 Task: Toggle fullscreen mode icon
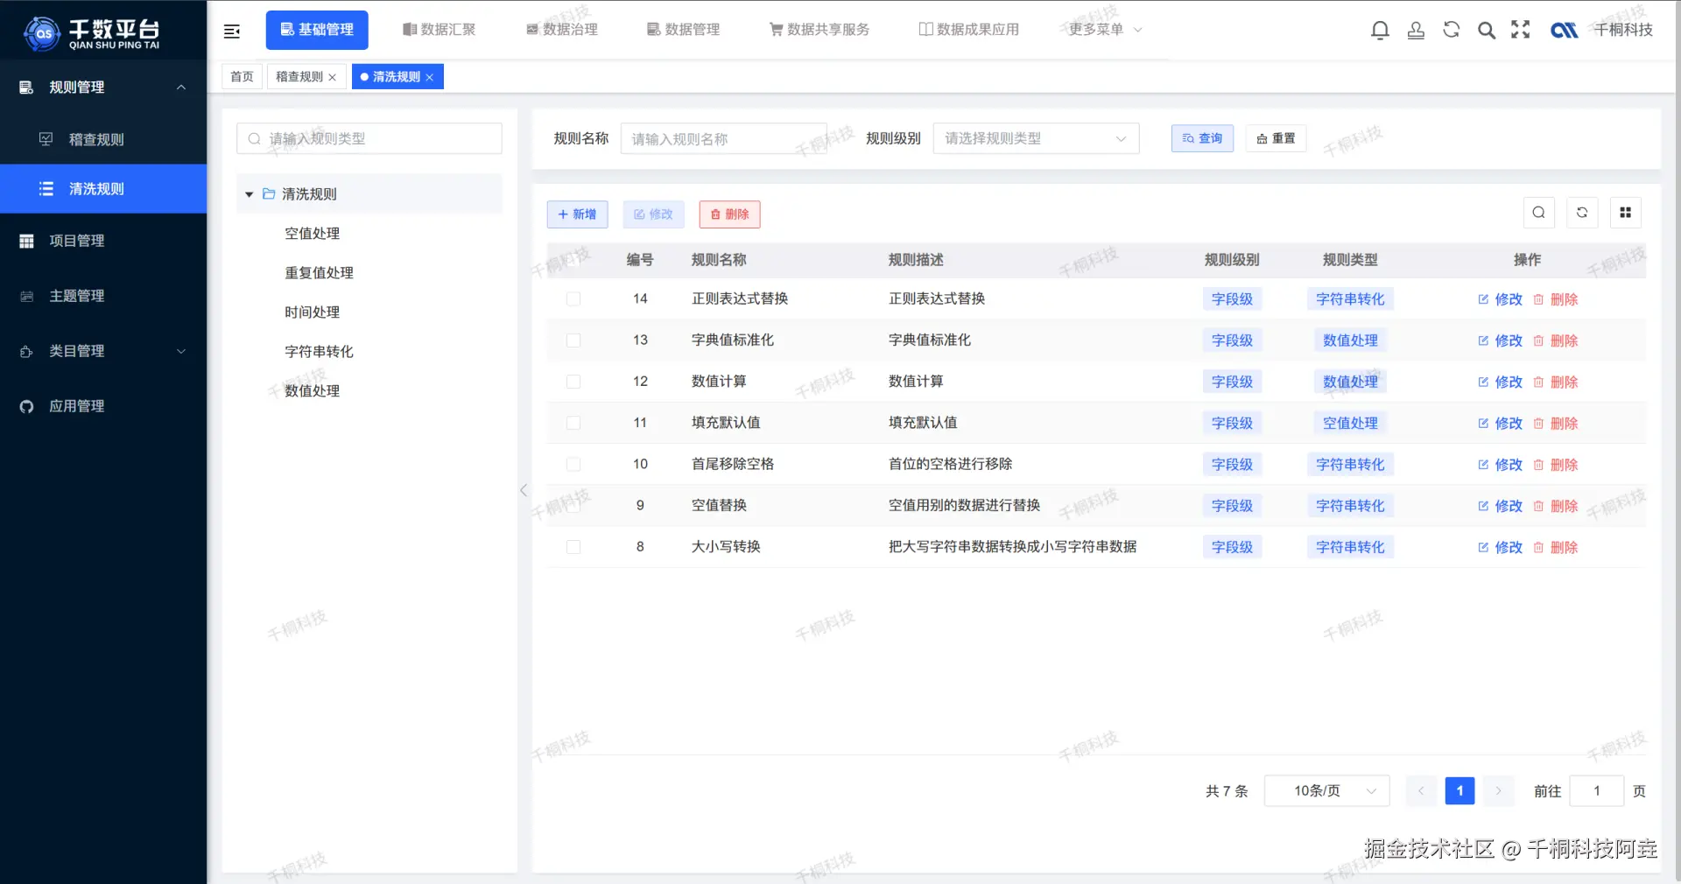(x=1521, y=30)
